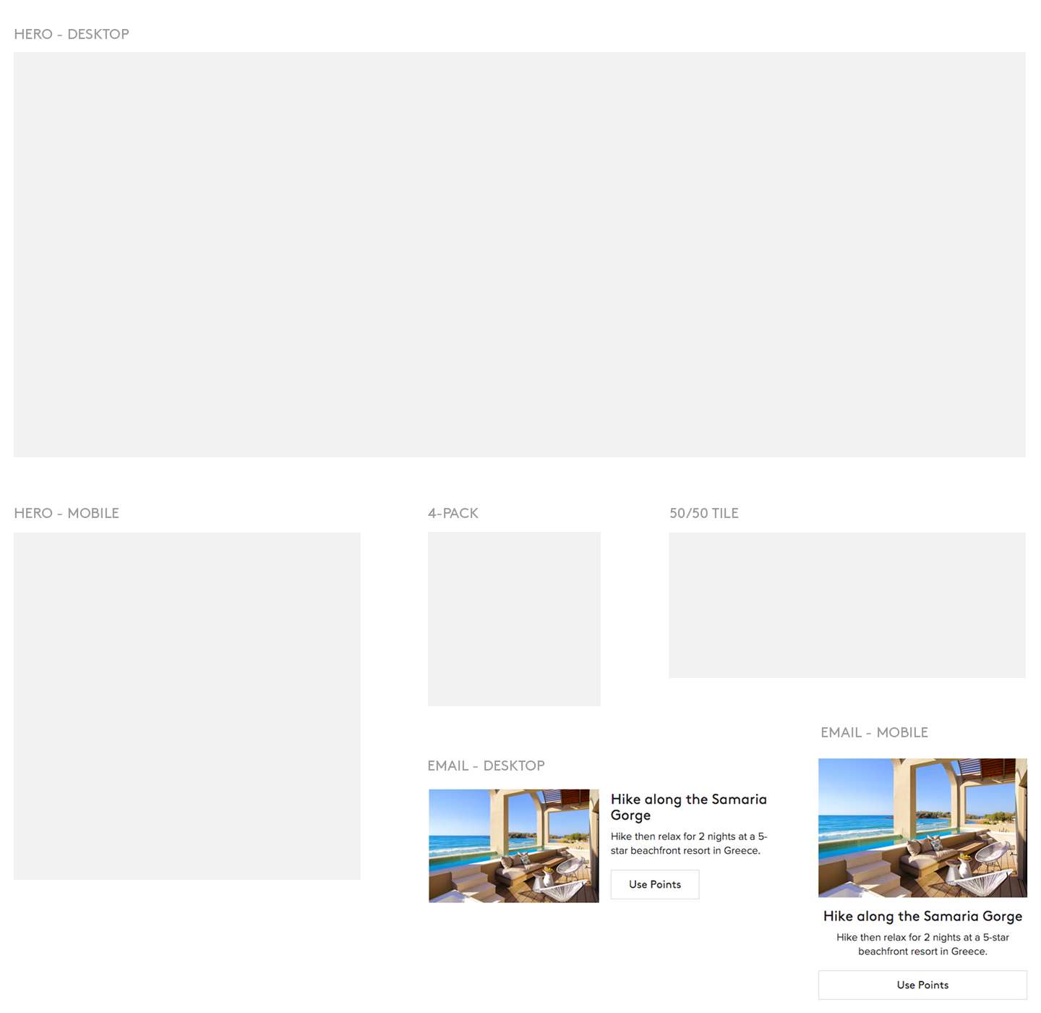Select the "EMAIL - MOBILE" section label
1041x1013 pixels.
(874, 732)
